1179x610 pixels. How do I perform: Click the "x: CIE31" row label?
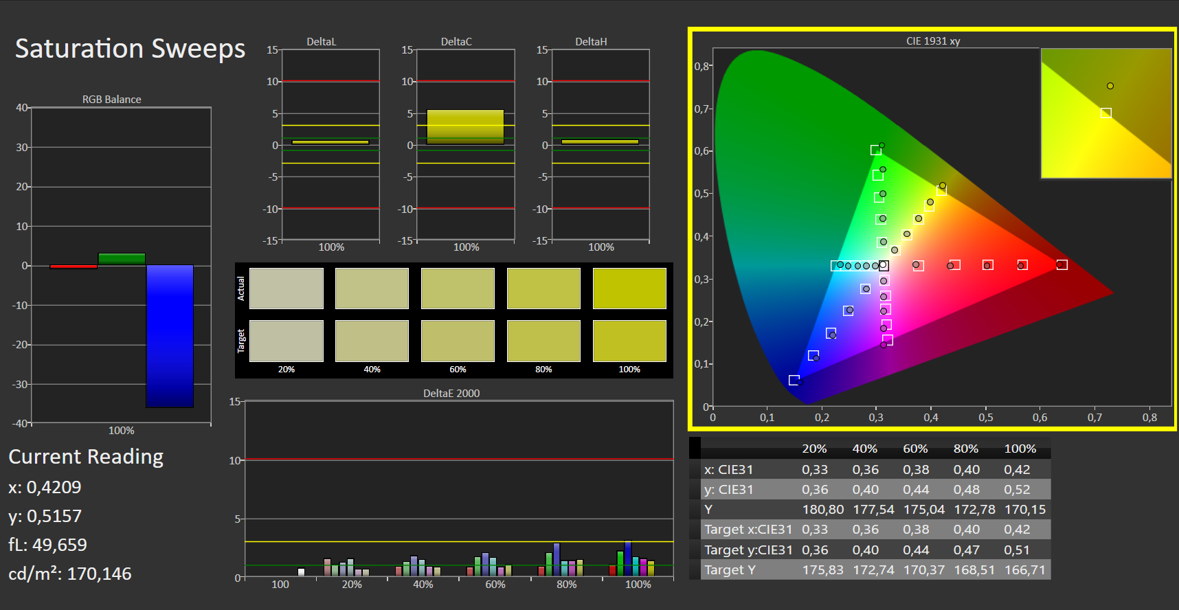click(x=728, y=470)
